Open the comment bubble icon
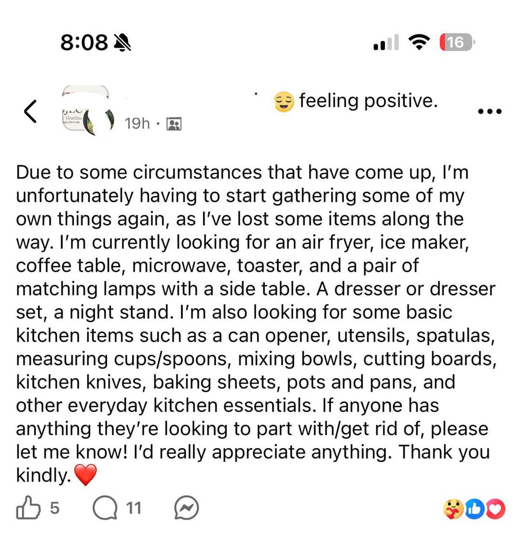The width and height of the screenshot is (521, 534). point(105,507)
